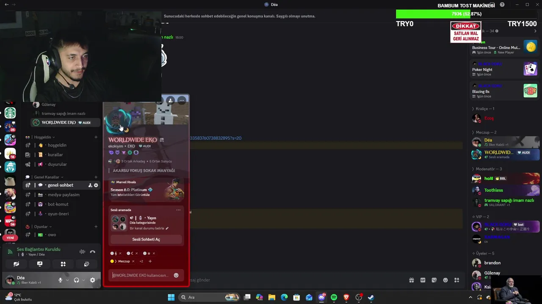Open Poker Night activity card
Screen dimensions: 542x304
point(505,69)
